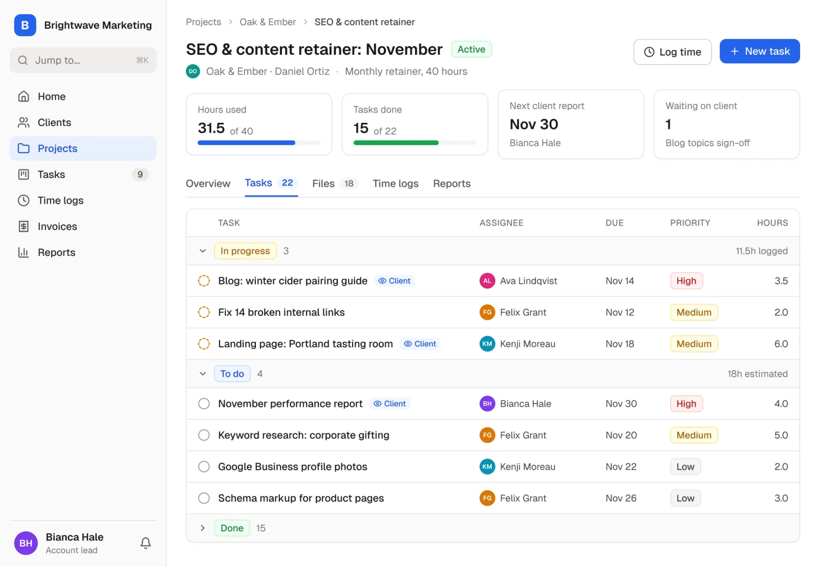The image size is (819, 567).
Task: Click the Hours used progress bar
Action: (x=259, y=143)
